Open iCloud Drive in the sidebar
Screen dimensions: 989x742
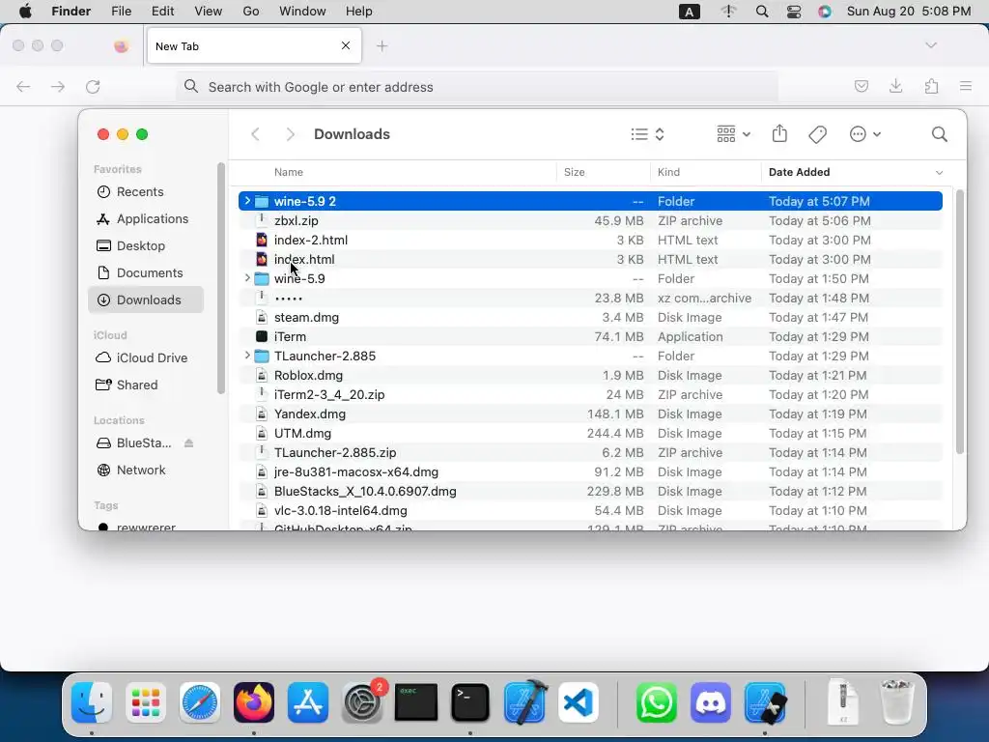pos(146,357)
